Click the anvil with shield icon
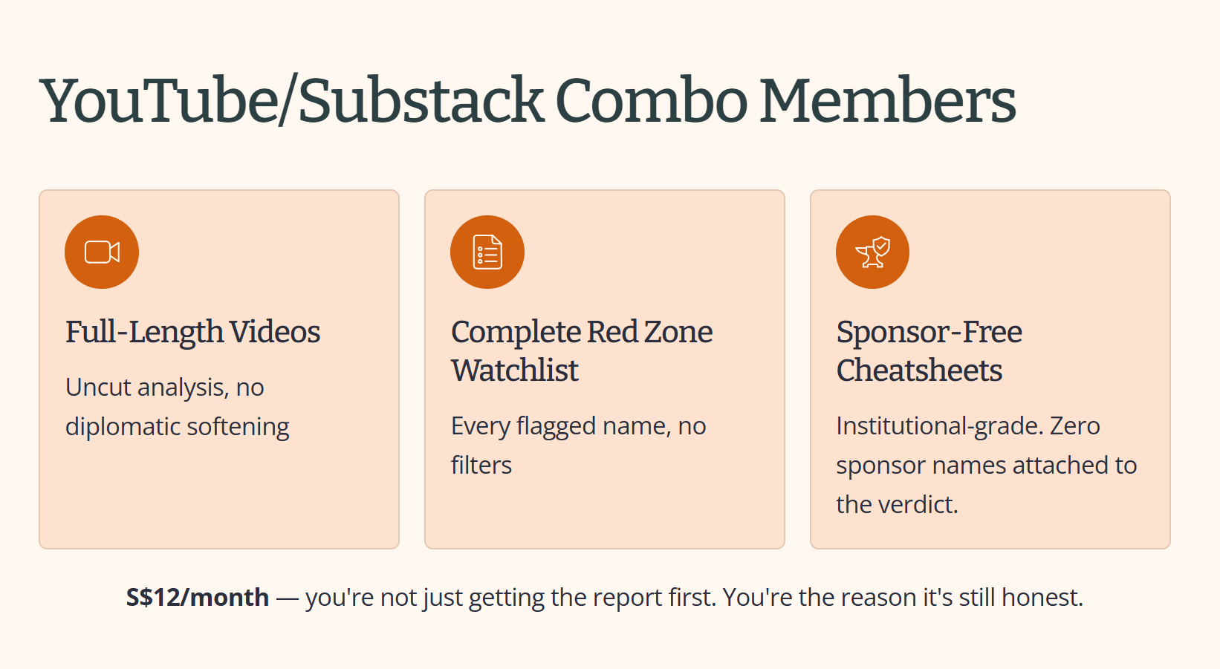1220x669 pixels. click(873, 252)
